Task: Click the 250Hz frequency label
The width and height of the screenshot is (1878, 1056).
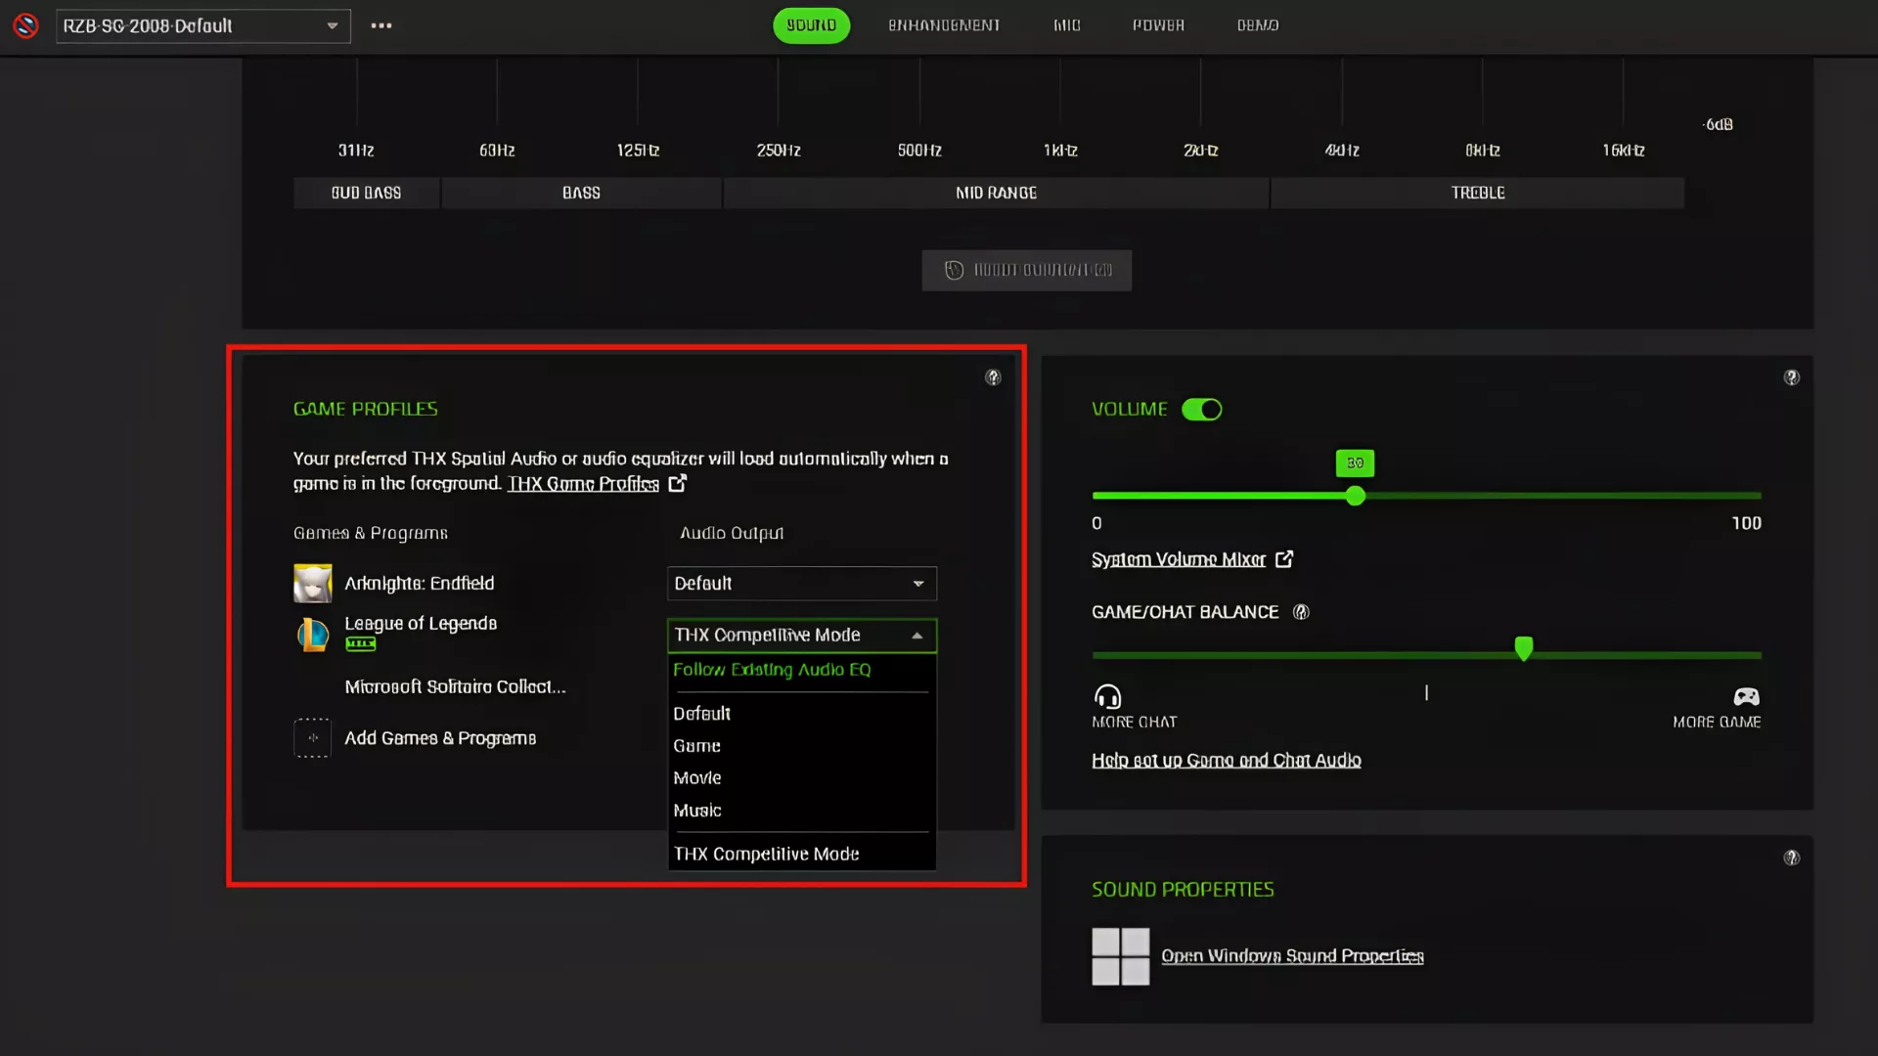Action: point(779,151)
